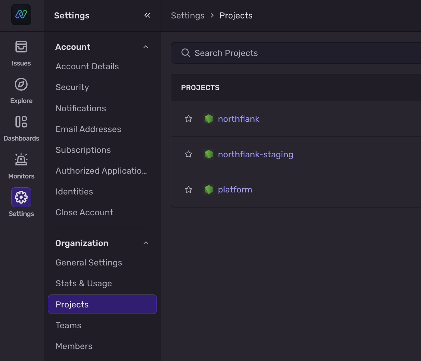Open Teams settings

pyautogui.click(x=68, y=325)
